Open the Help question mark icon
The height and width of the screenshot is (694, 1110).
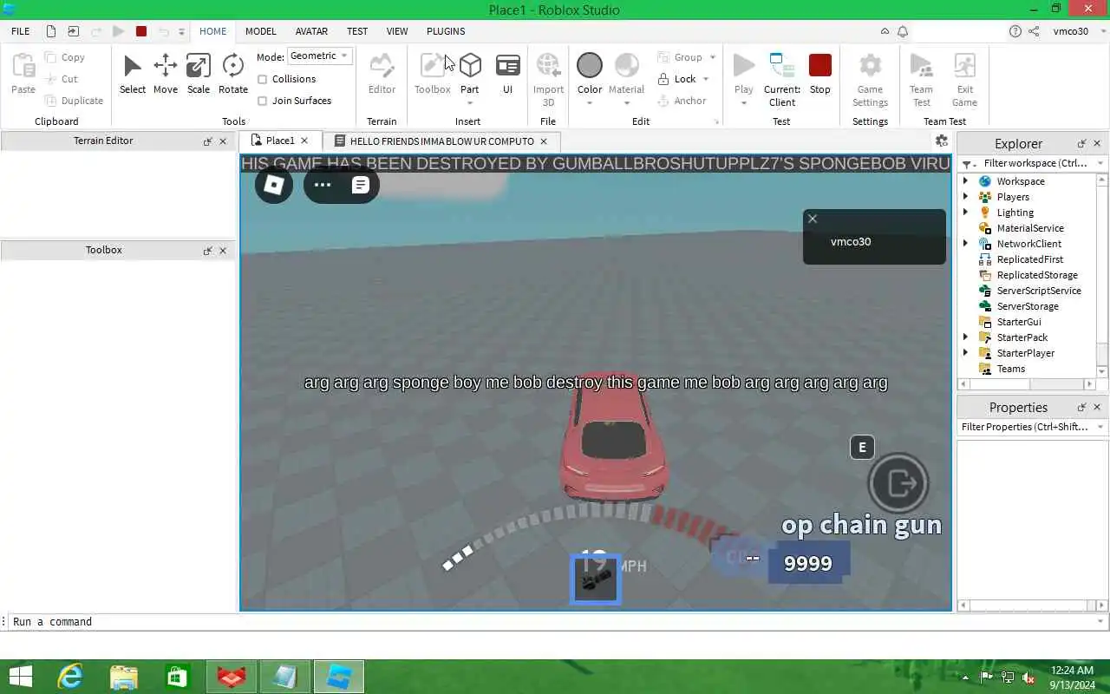(1015, 31)
